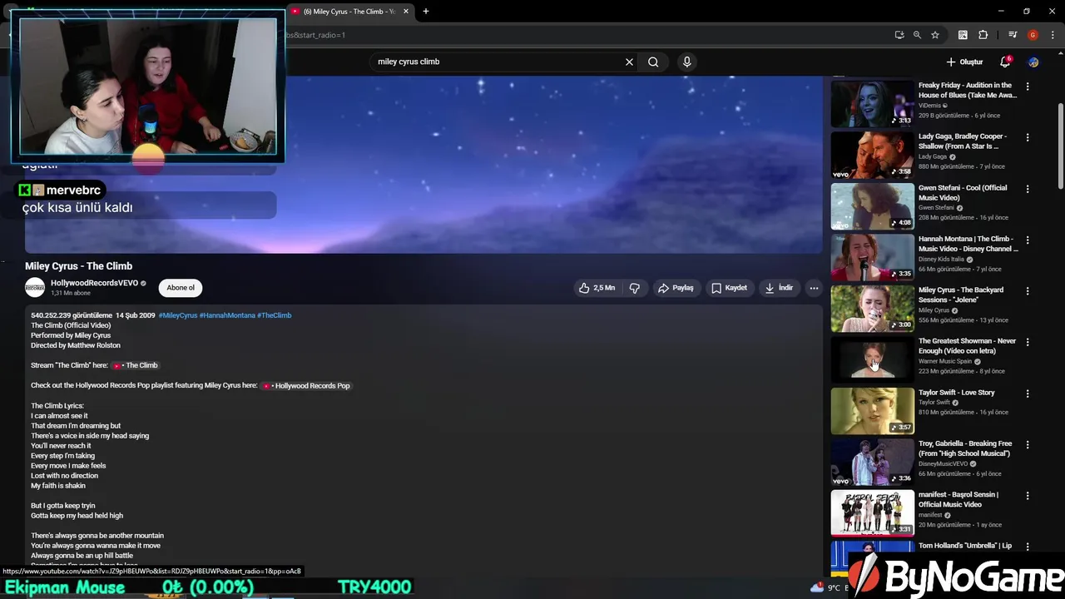Open the Chrome profile G avatar
This screenshot has width=1065, height=599.
pyautogui.click(x=1033, y=35)
